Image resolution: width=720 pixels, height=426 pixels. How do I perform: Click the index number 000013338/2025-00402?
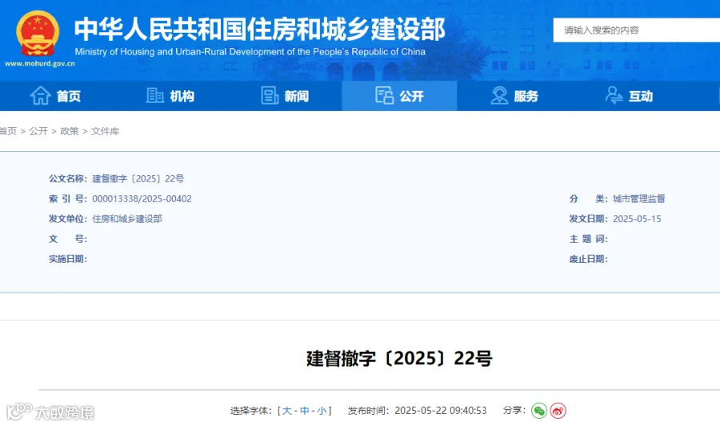tap(142, 198)
